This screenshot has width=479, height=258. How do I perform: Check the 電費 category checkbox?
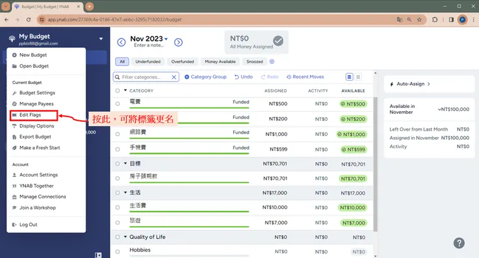tap(118, 104)
